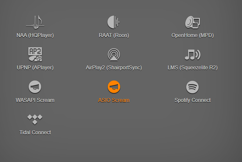Screen dimensions: 242x162
Task: Click the Tidal Connect text label
Action: click(35, 132)
